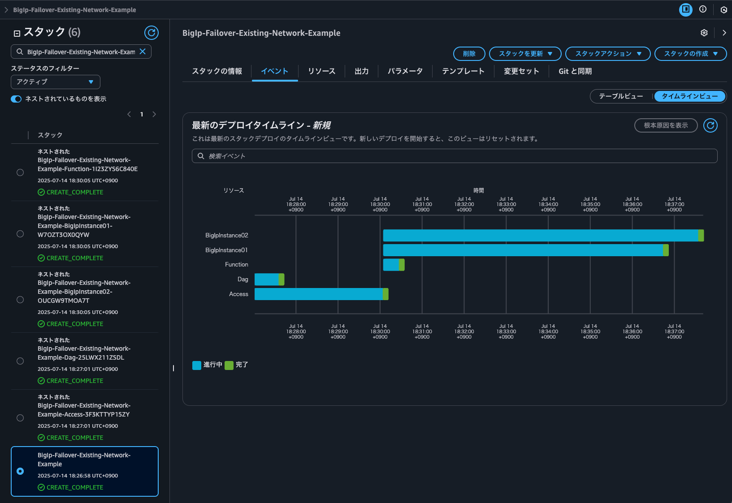The image size is (732, 503).
Task: Click the BigIpInstance01 timeline bar
Action: pyautogui.click(x=526, y=250)
